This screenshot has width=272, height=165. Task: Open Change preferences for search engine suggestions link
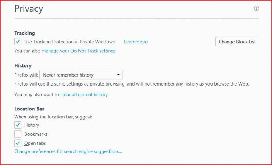pyautogui.click(x=68, y=152)
